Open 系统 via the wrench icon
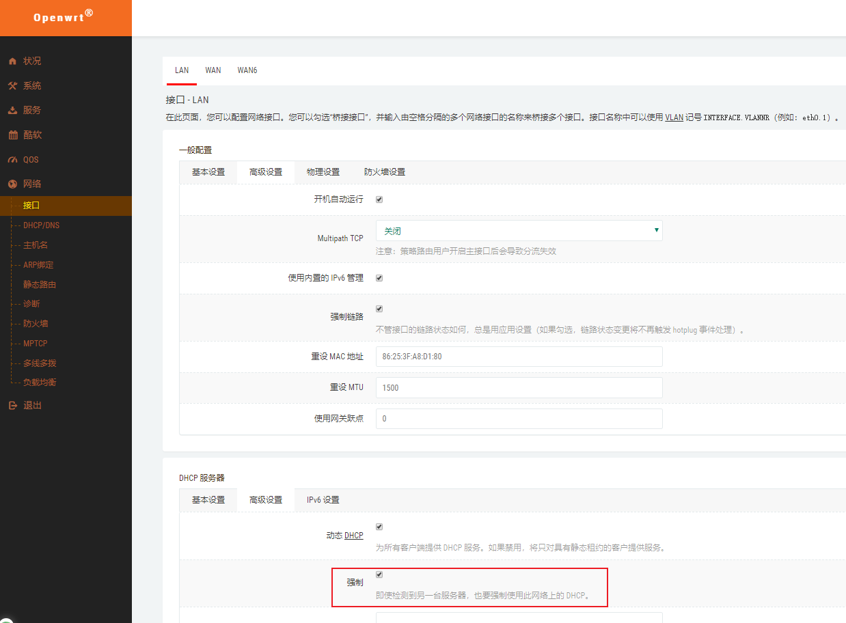846x623 pixels. [12, 85]
